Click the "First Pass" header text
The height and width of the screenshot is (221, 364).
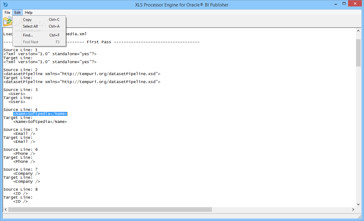pos(99,42)
